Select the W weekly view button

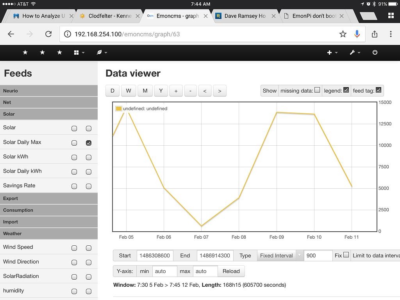129,90
